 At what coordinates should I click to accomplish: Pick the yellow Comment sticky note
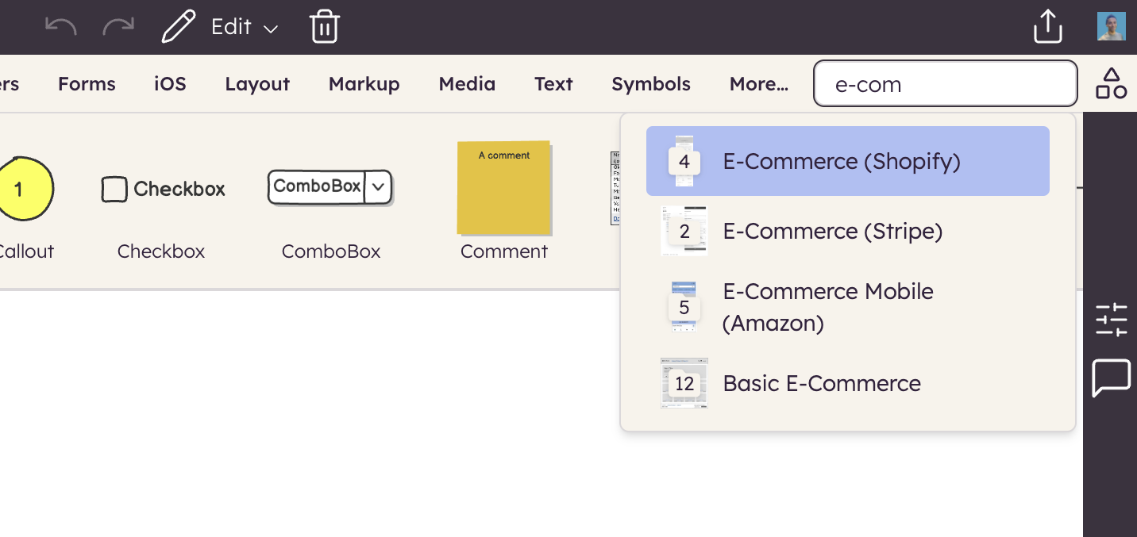503,189
